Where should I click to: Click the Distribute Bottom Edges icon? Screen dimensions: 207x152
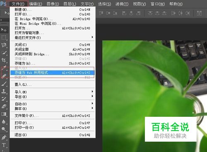(164, 13)
